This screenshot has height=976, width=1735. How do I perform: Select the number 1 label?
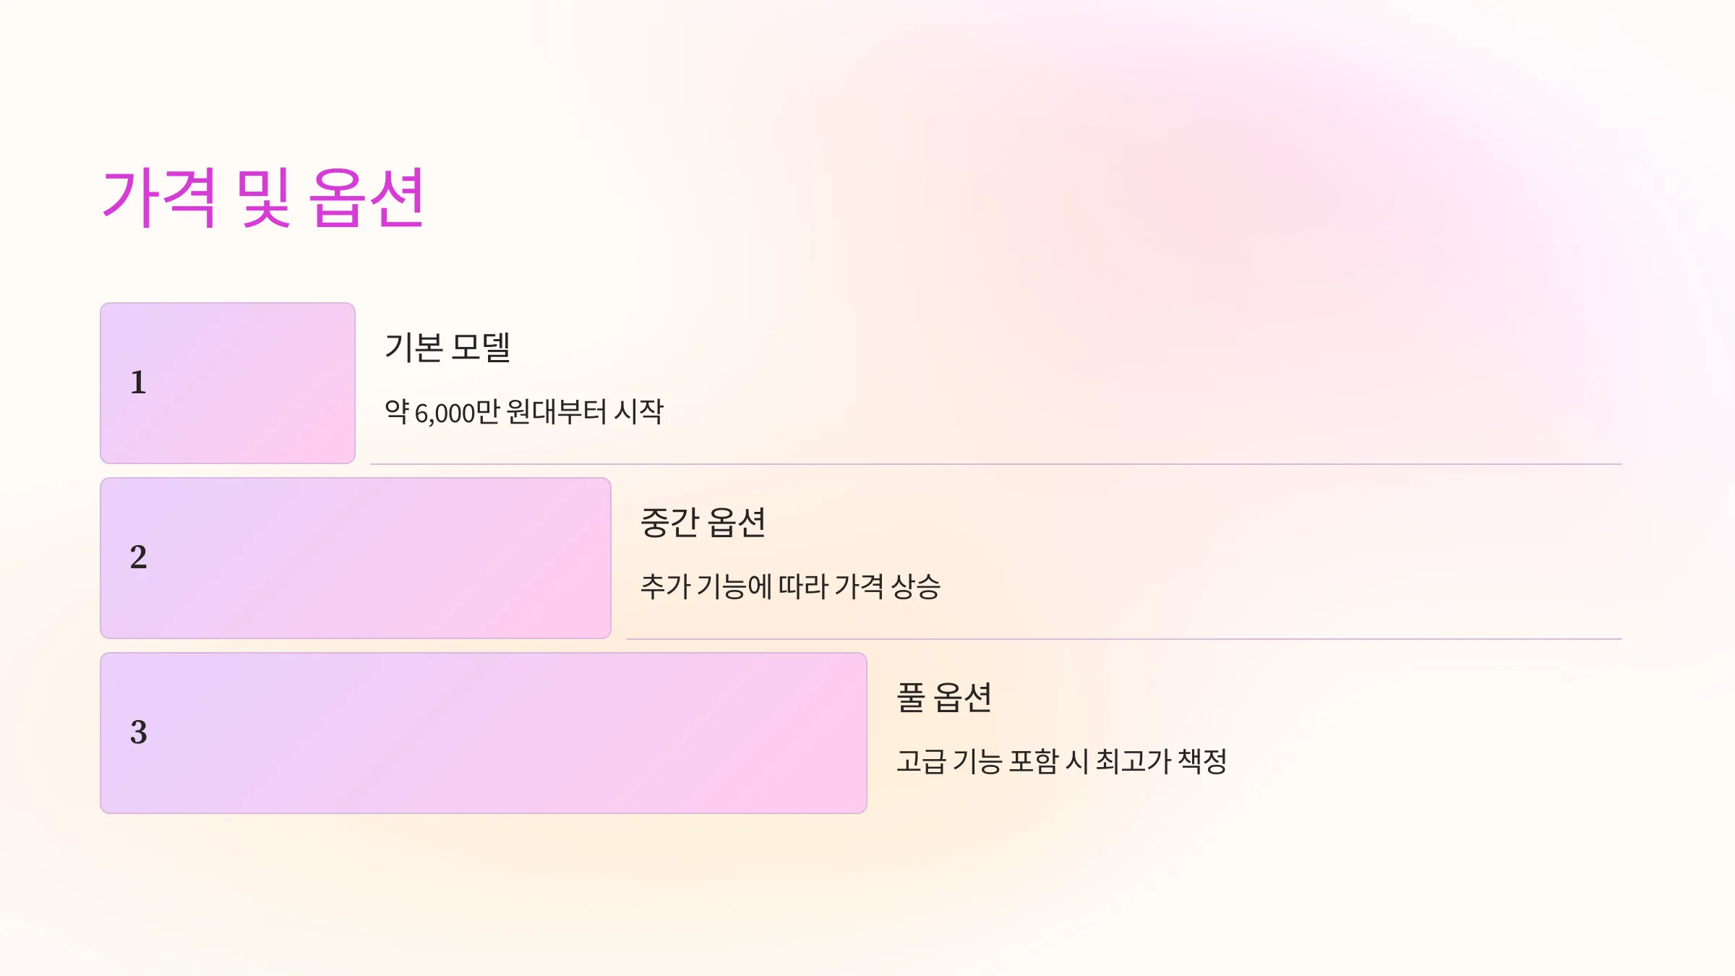click(x=138, y=382)
